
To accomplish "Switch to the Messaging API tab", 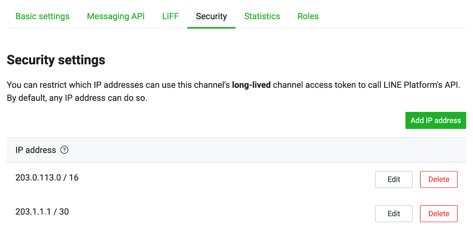I will (116, 16).
